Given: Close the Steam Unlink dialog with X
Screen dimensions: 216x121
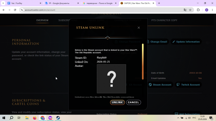Looking at the screenshot, I should [139, 28].
